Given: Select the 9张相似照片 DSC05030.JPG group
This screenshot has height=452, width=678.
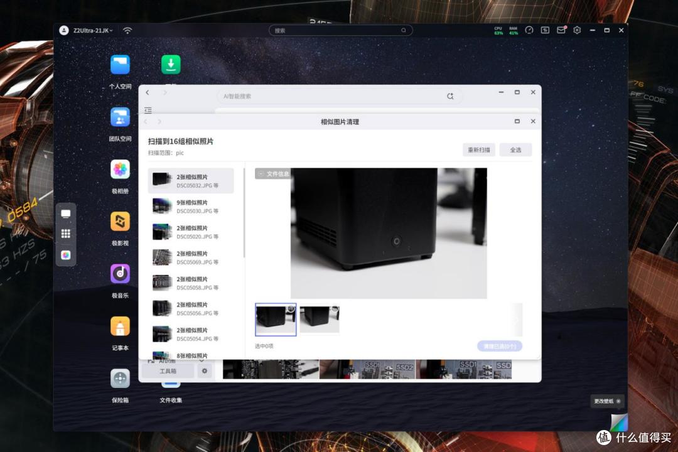Looking at the screenshot, I should pyautogui.click(x=191, y=207).
